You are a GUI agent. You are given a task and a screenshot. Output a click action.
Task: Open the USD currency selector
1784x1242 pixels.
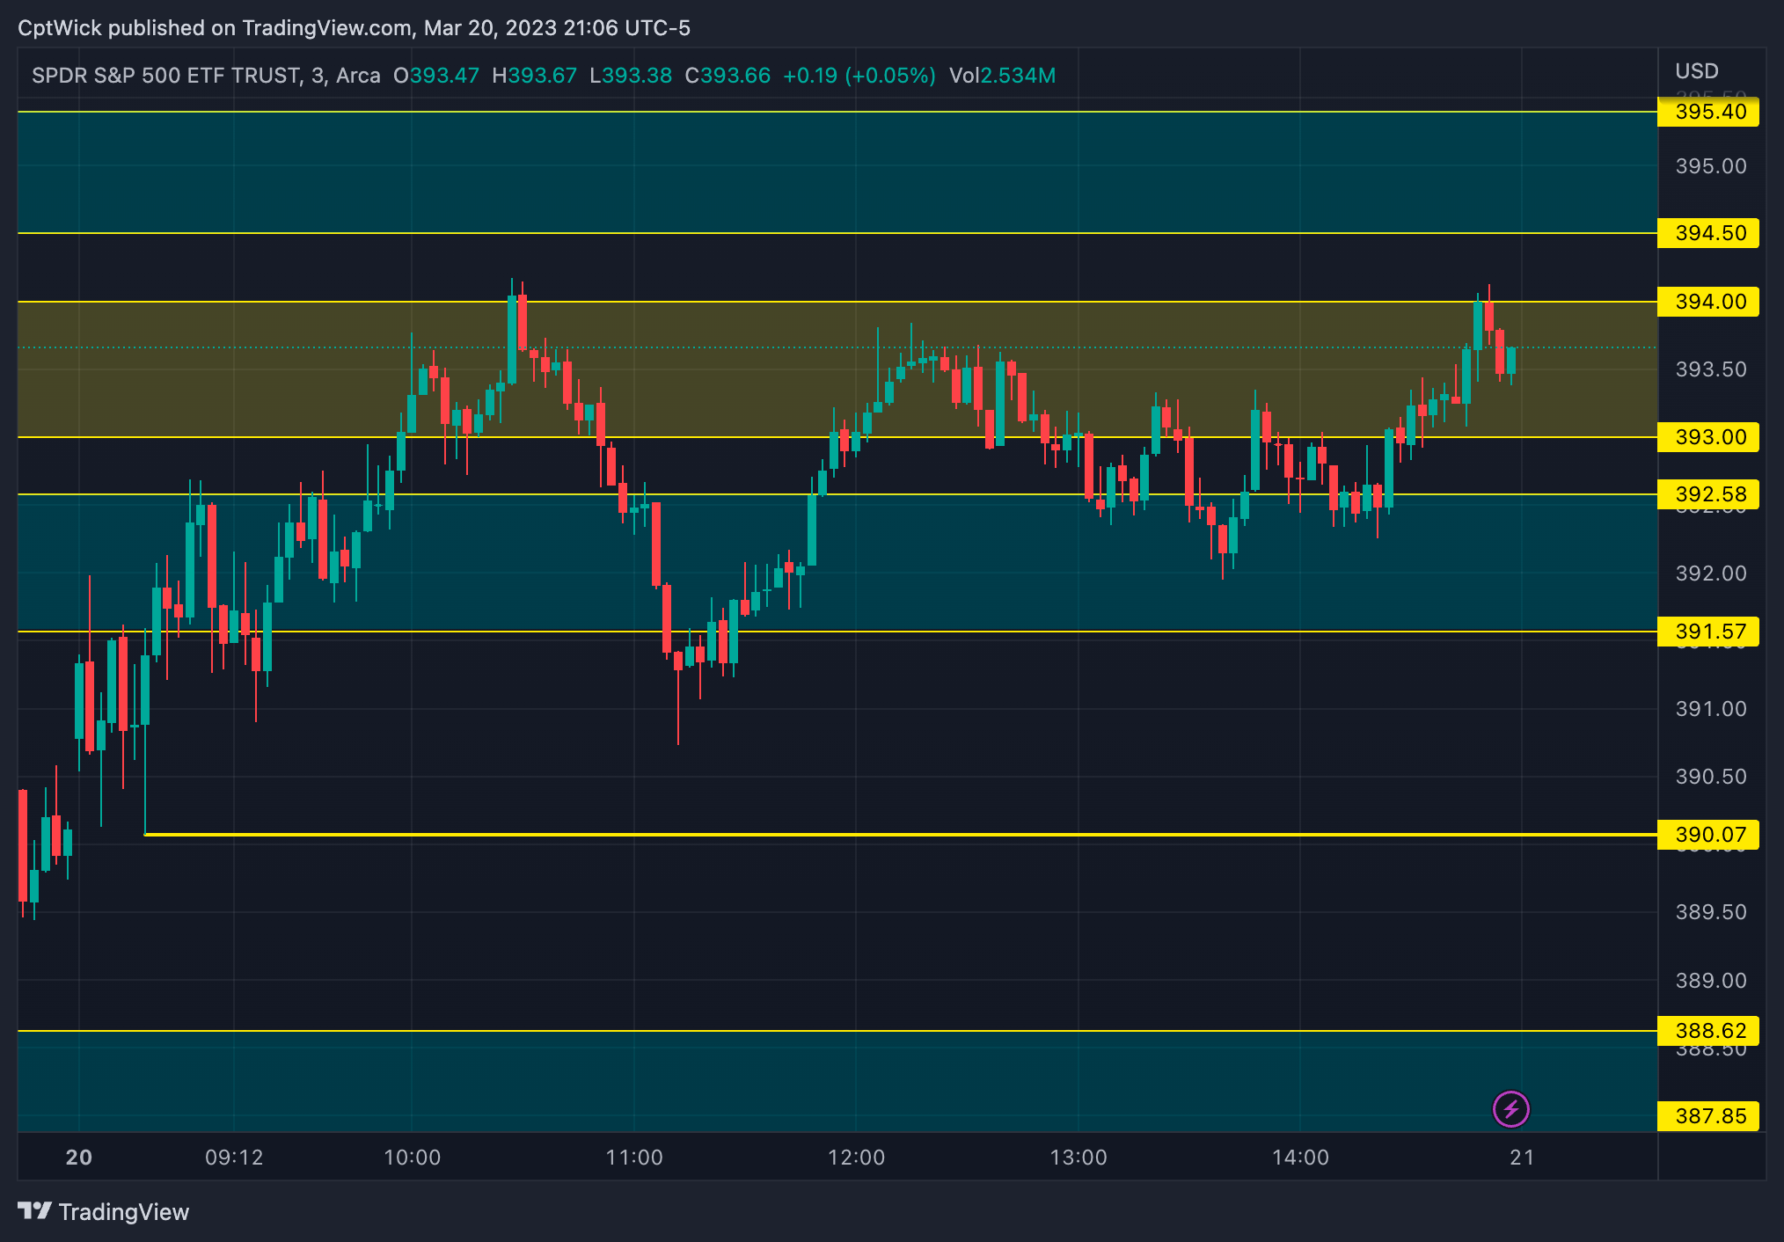click(x=1696, y=71)
